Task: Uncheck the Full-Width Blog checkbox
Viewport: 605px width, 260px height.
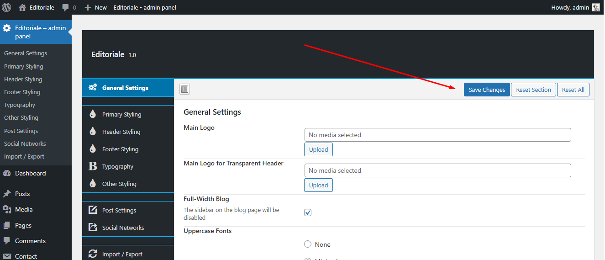Action: coord(308,212)
